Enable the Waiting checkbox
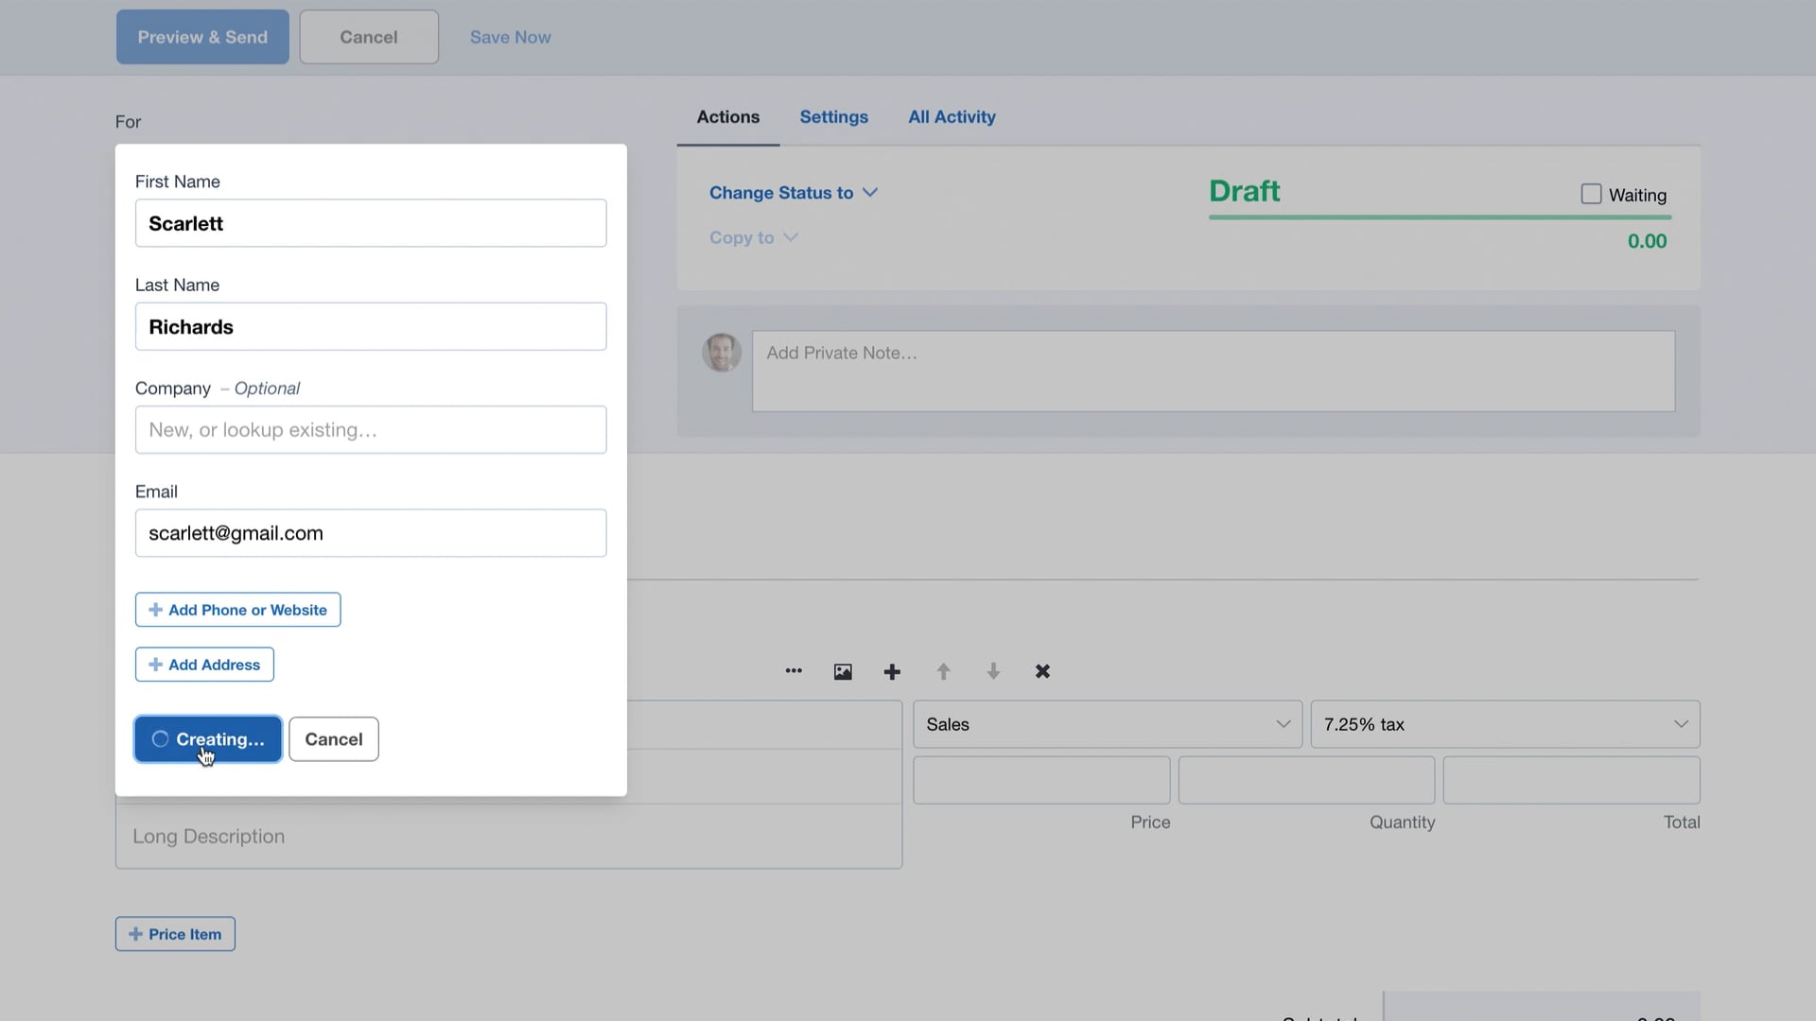This screenshot has height=1021, width=1816. pyautogui.click(x=1590, y=193)
